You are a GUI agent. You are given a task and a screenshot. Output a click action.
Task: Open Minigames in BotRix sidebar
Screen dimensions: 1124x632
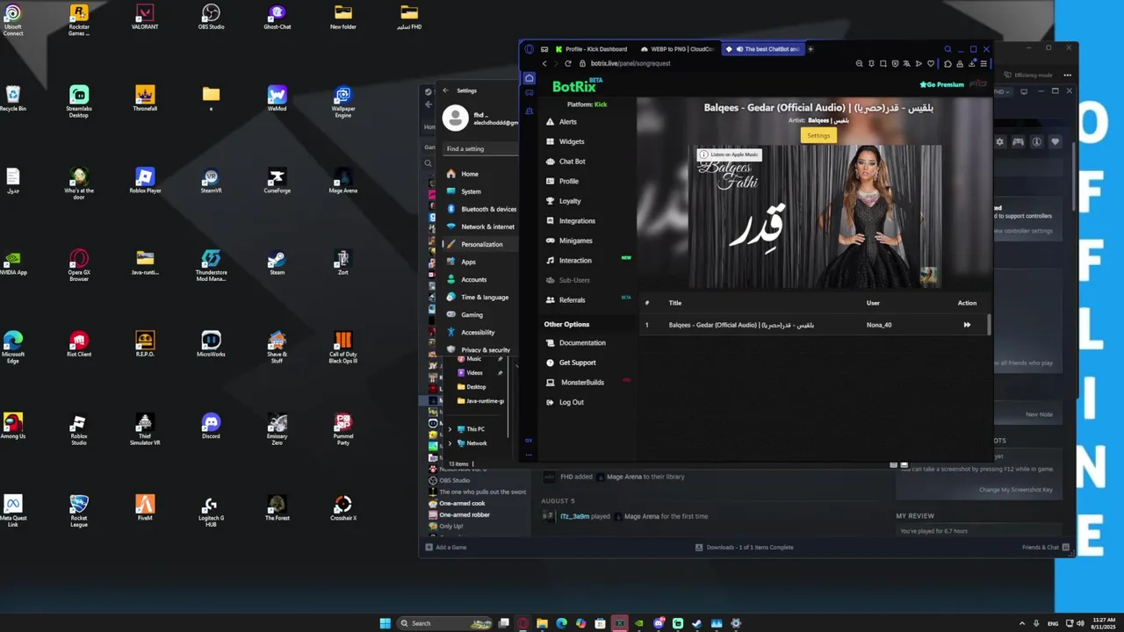pos(569,241)
